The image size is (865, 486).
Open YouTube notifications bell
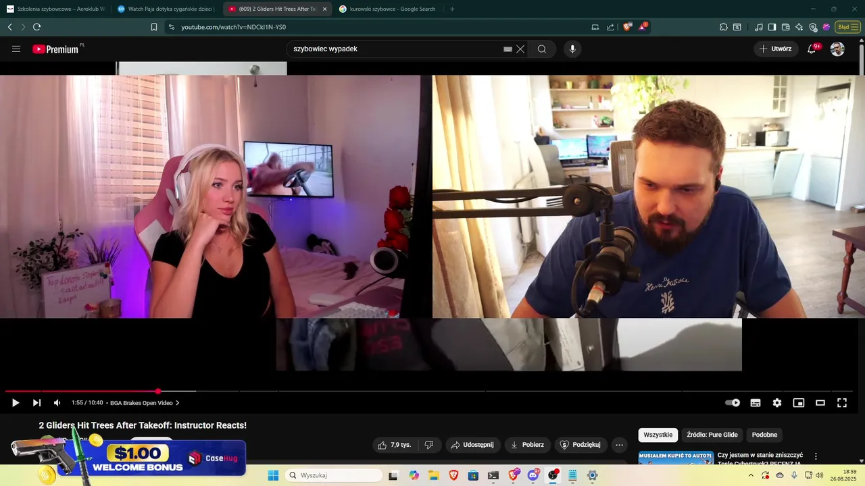pyautogui.click(x=812, y=49)
